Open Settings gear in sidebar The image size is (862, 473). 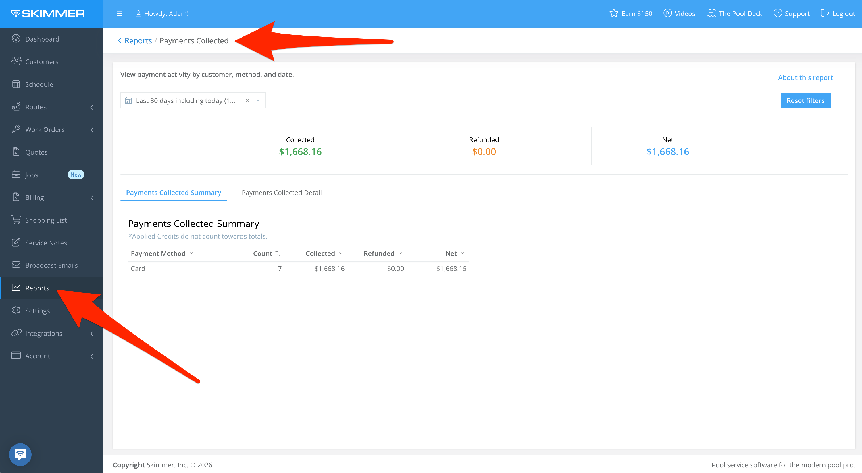pos(16,310)
